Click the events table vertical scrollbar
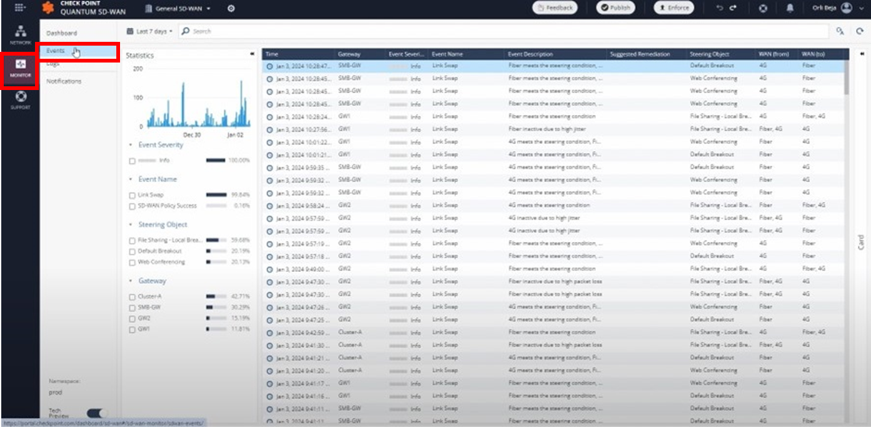 [847, 78]
